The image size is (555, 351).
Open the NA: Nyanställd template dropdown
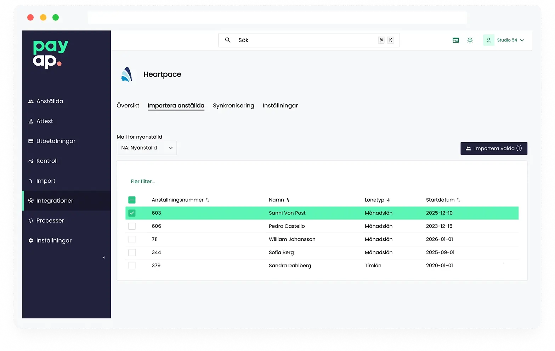coord(146,148)
